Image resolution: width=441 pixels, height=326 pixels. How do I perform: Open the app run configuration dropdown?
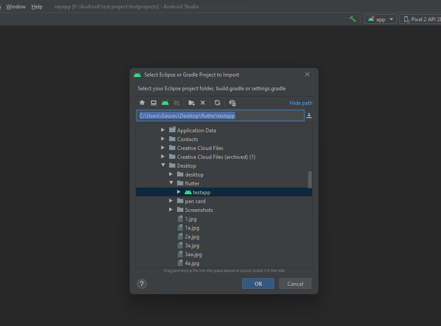click(380, 19)
